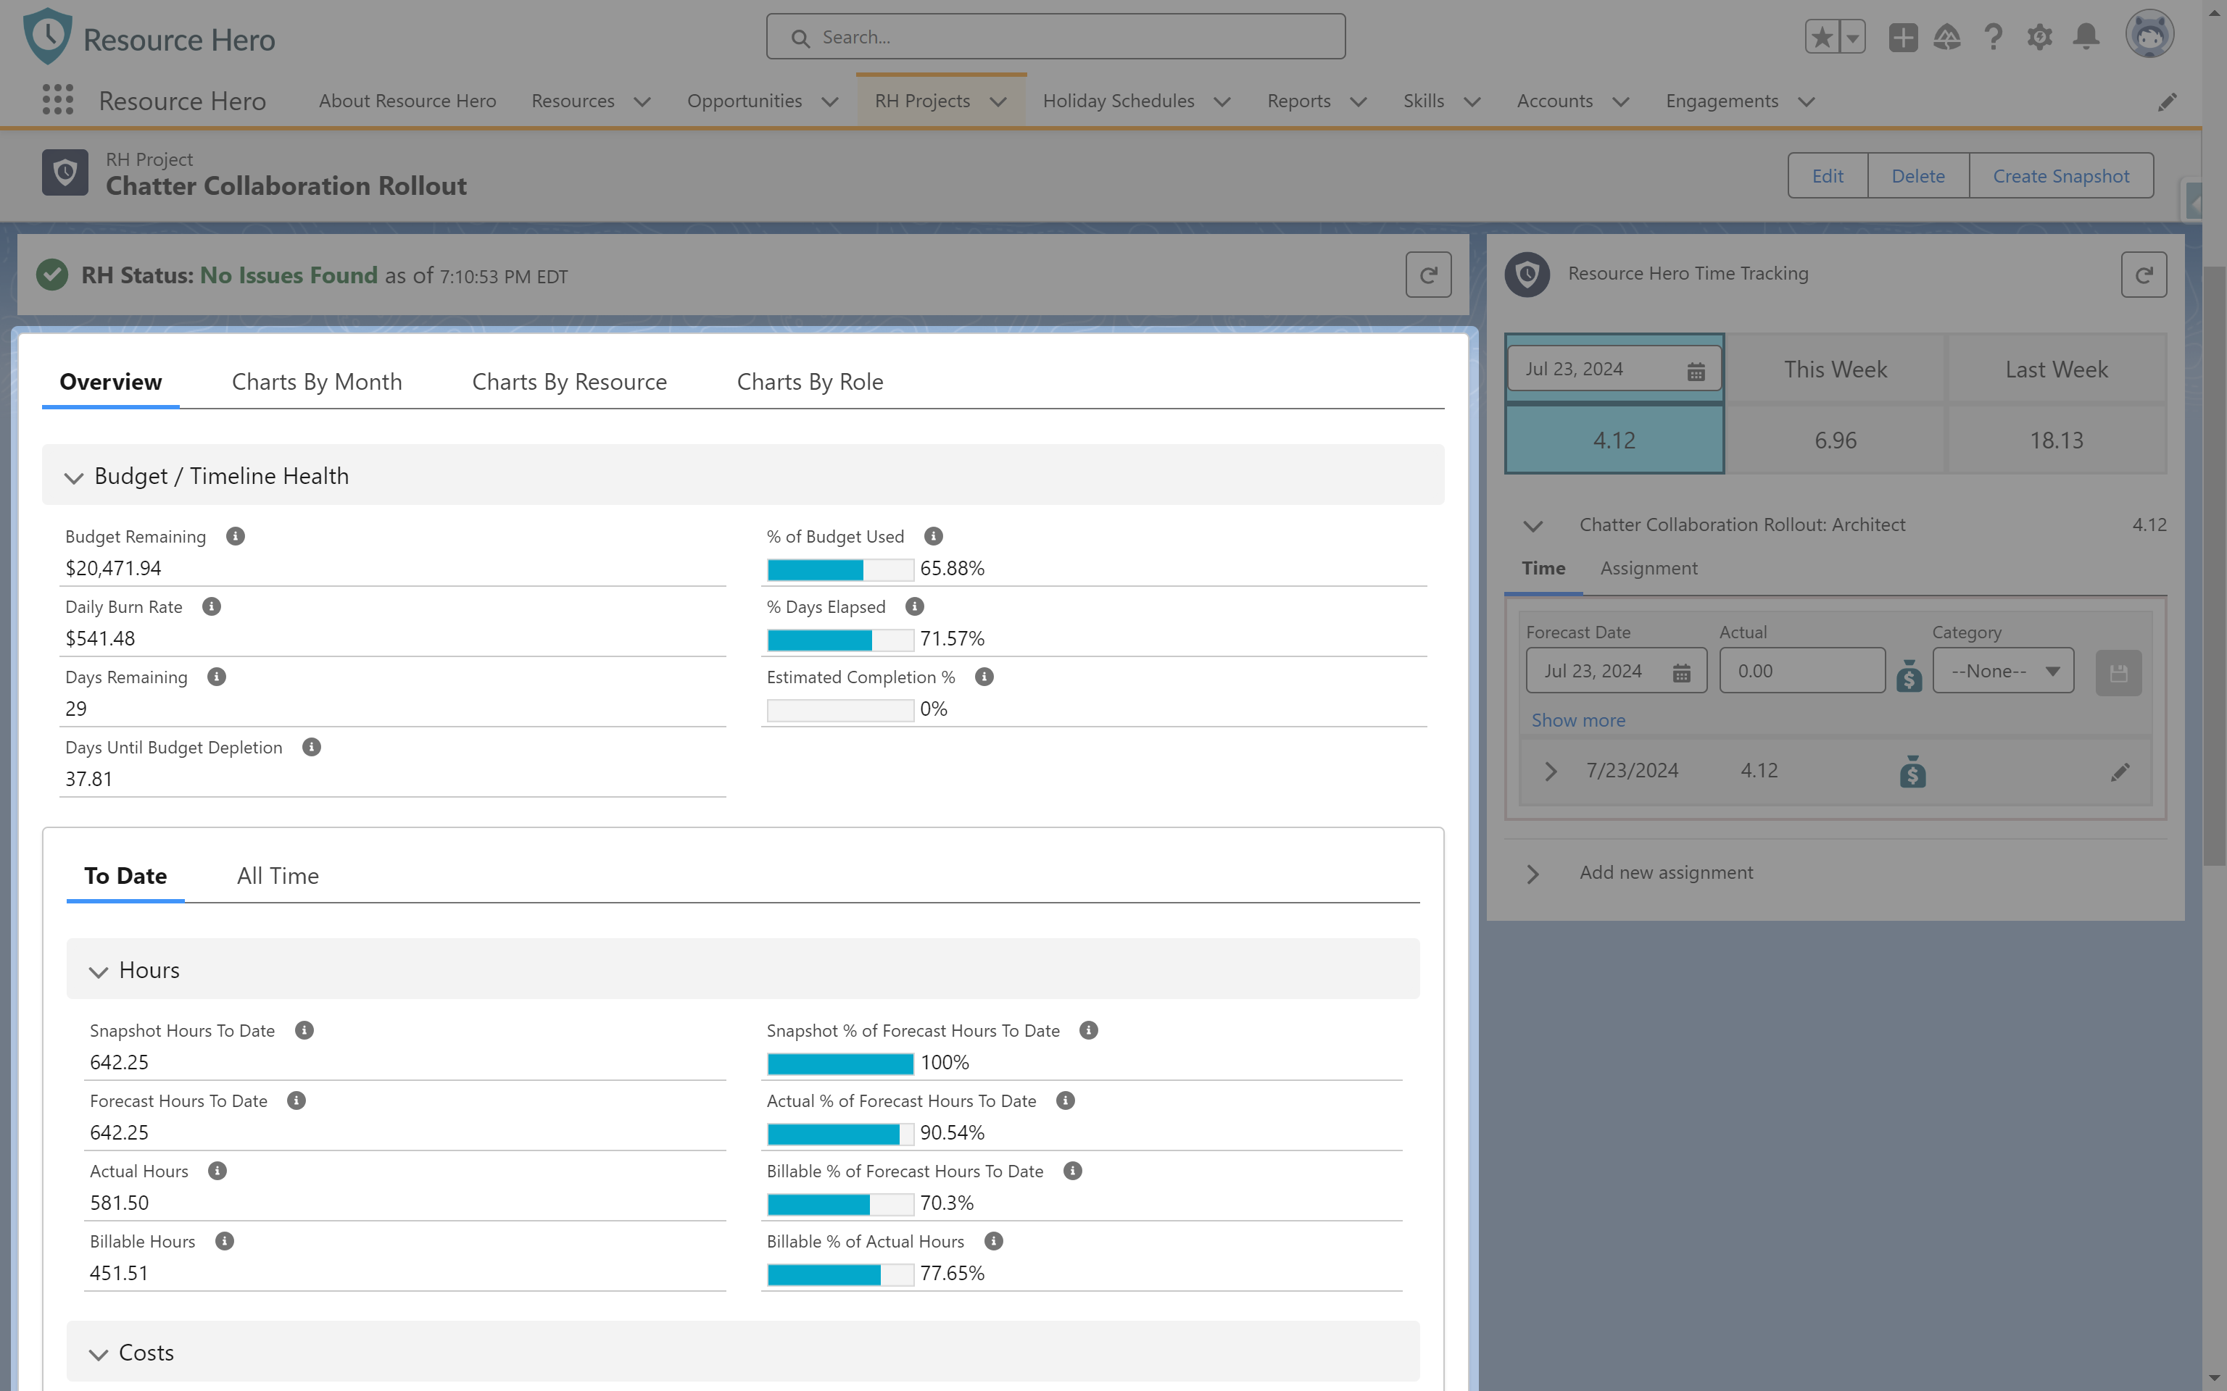The height and width of the screenshot is (1391, 2227).
Task: Refresh the Time Tracking panel
Action: pyautogui.click(x=2143, y=274)
